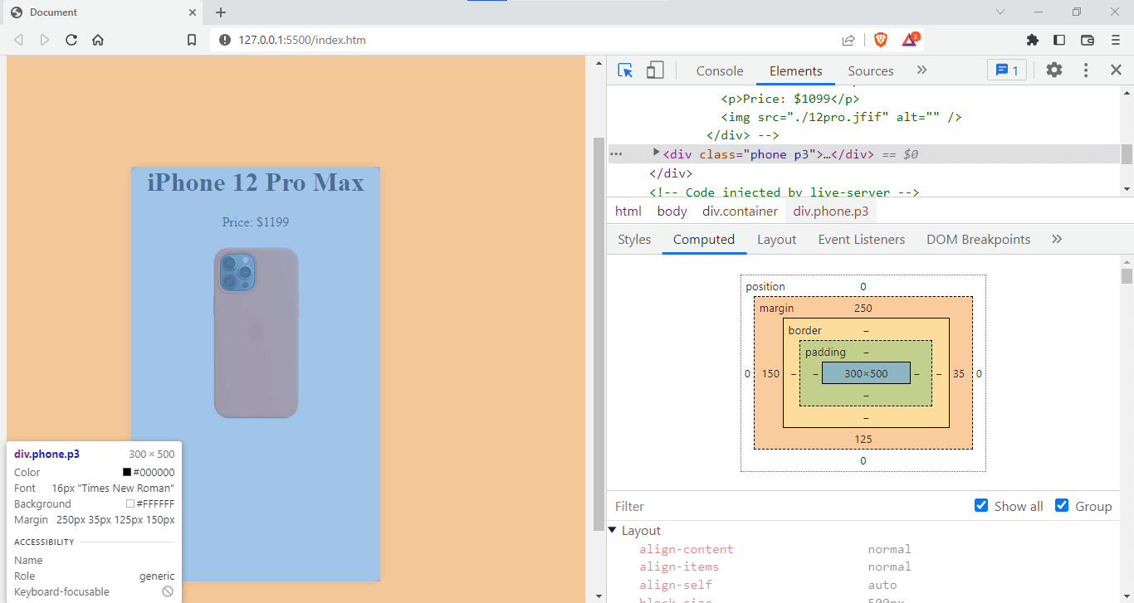Open Brave Rewards triangle icon
This screenshot has width=1134, height=603.
pyautogui.click(x=911, y=40)
